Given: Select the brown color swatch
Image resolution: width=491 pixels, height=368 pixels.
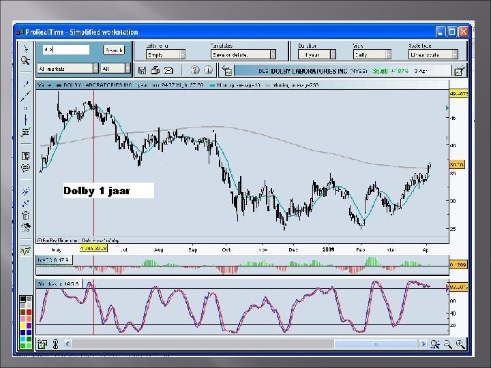Looking at the screenshot, I should (x=23, y=312).
